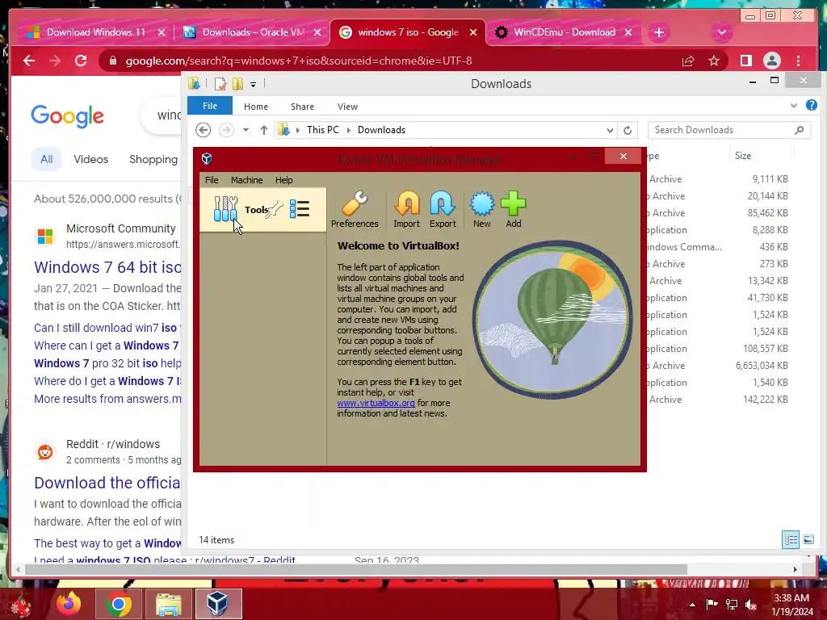The height and width of the screenshot is (620, 827).
Task: Select the Shopping search filter
Action: click(153, 159)
